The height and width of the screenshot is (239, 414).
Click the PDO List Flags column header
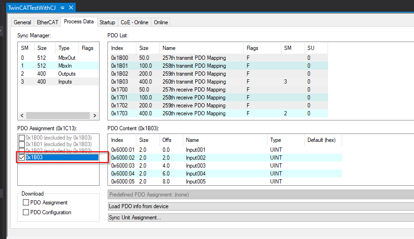point(262,48)
